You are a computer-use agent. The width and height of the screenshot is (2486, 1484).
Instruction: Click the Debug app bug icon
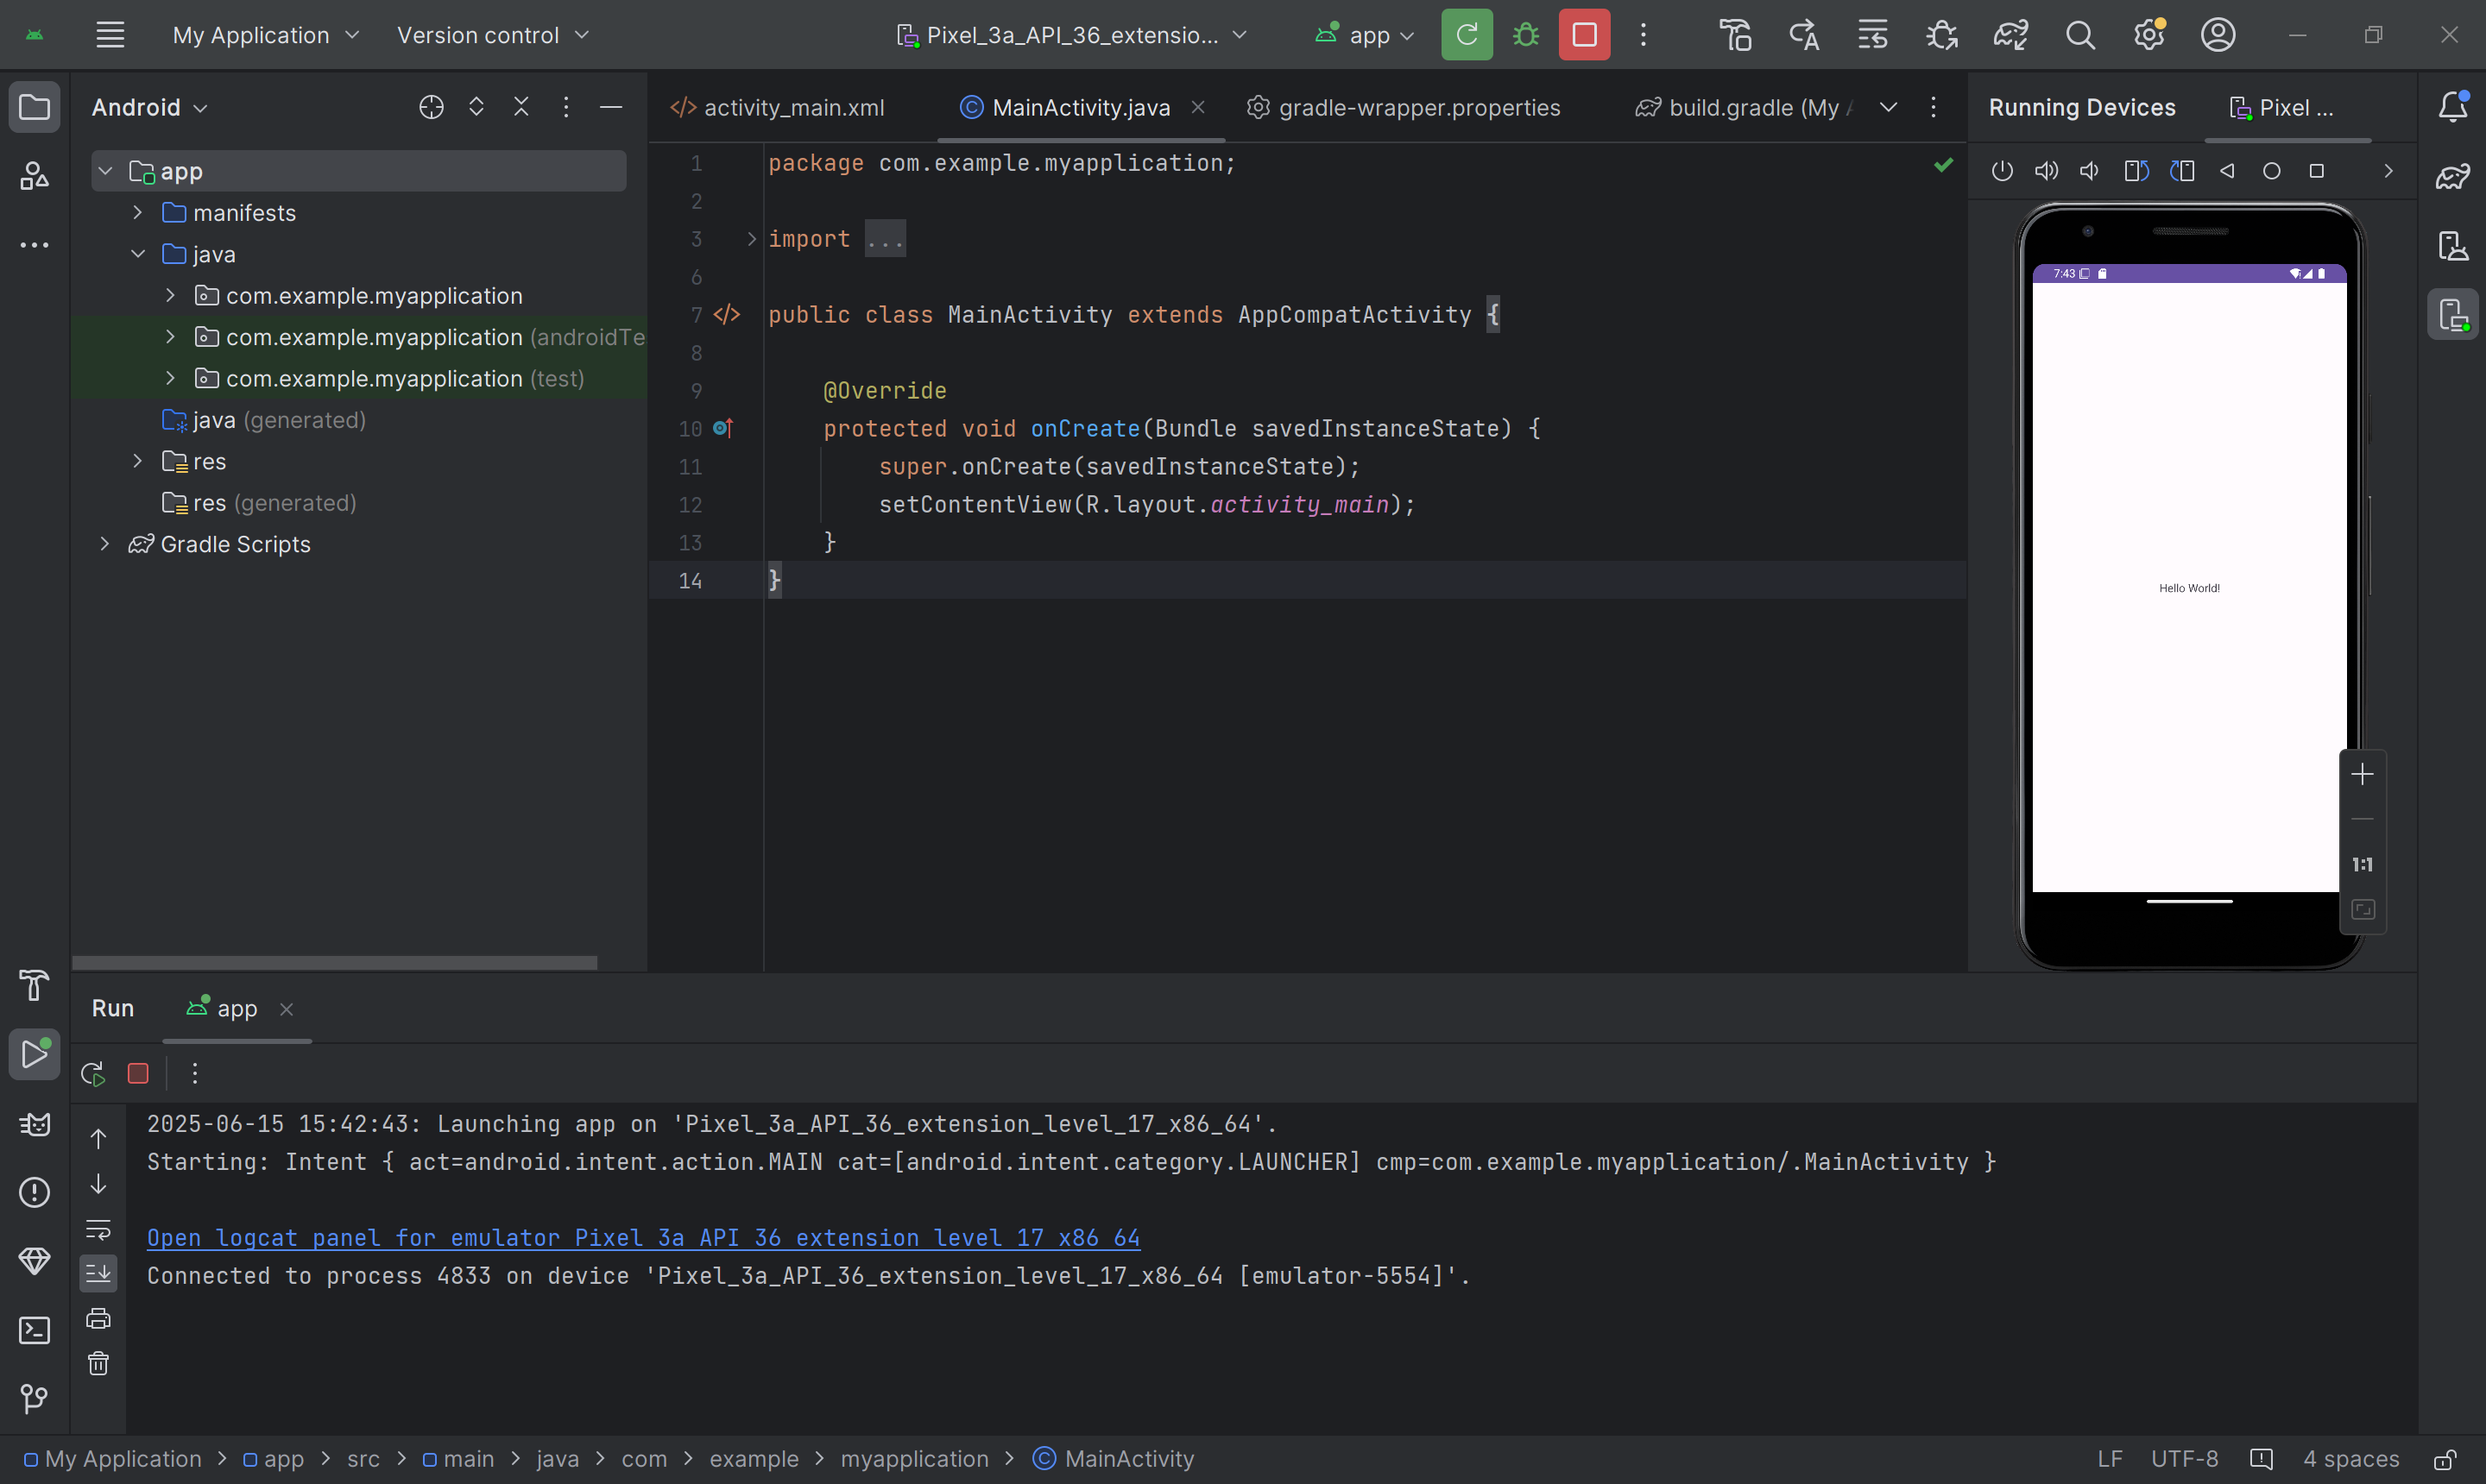tap(1524, 35)
